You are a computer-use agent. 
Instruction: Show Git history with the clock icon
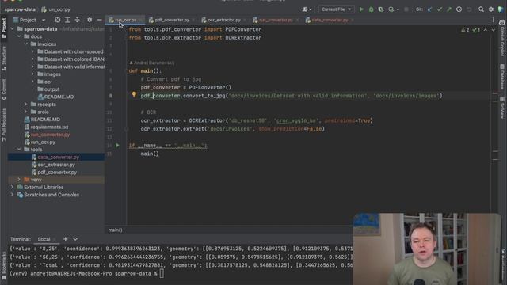pos(459,9)
